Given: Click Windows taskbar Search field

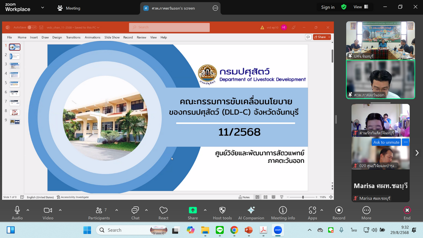Looking at the screenshot, I should click(x=132, y=230).
